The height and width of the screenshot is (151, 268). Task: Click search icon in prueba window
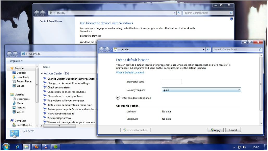point(260,50)
